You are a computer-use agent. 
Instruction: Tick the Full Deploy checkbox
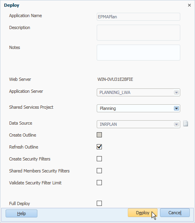99,203
